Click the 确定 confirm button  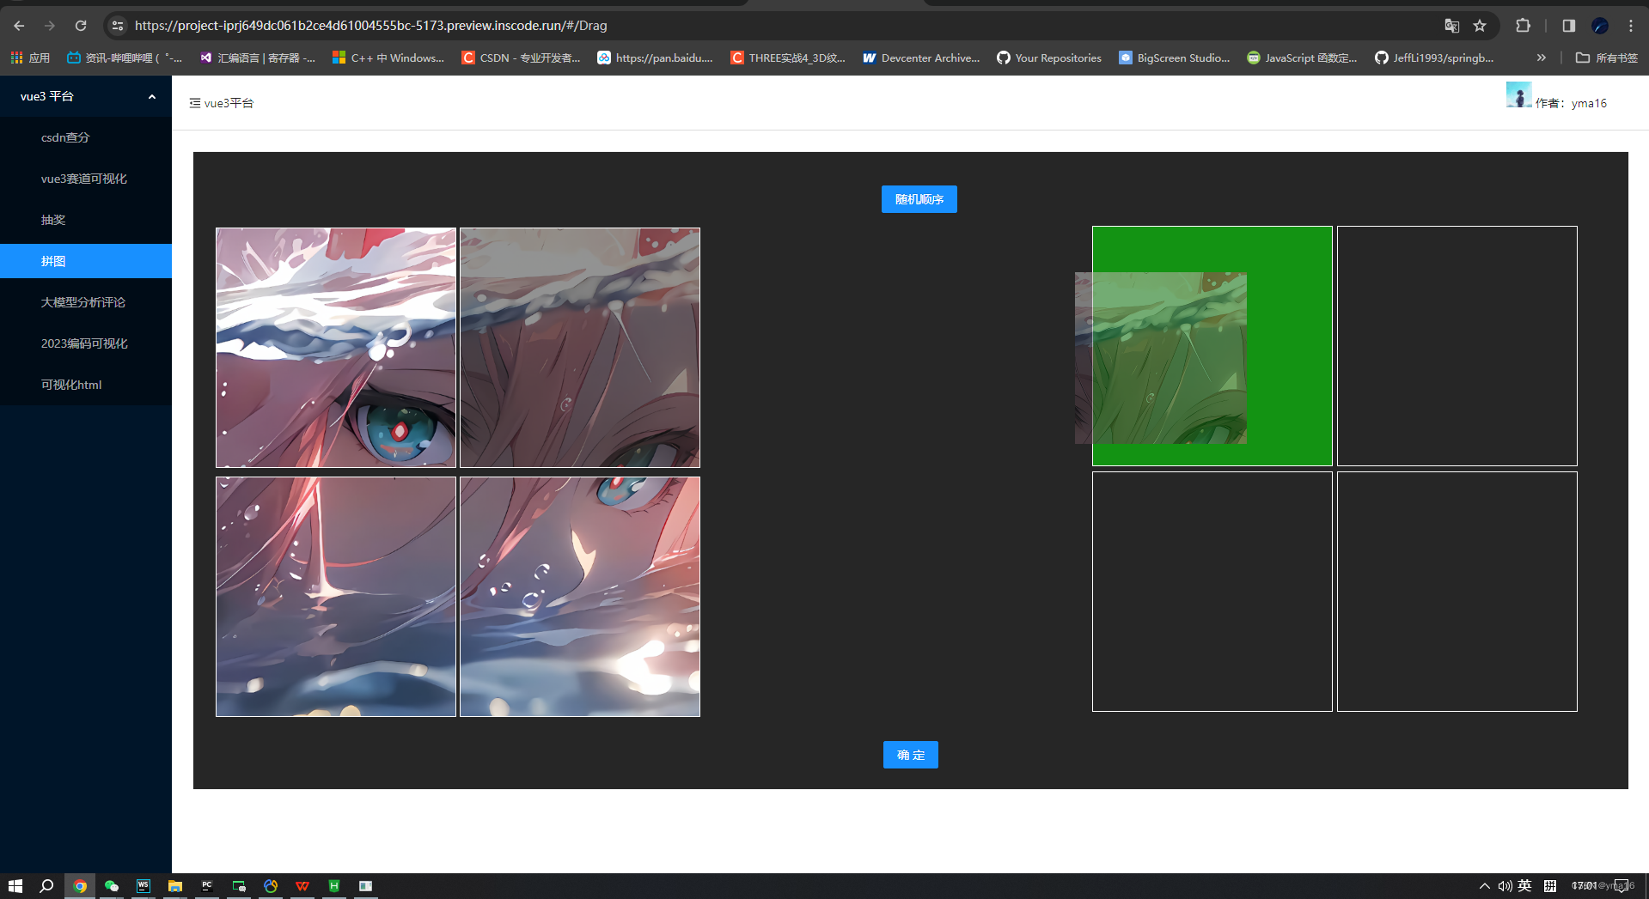(x=910, y=755)
